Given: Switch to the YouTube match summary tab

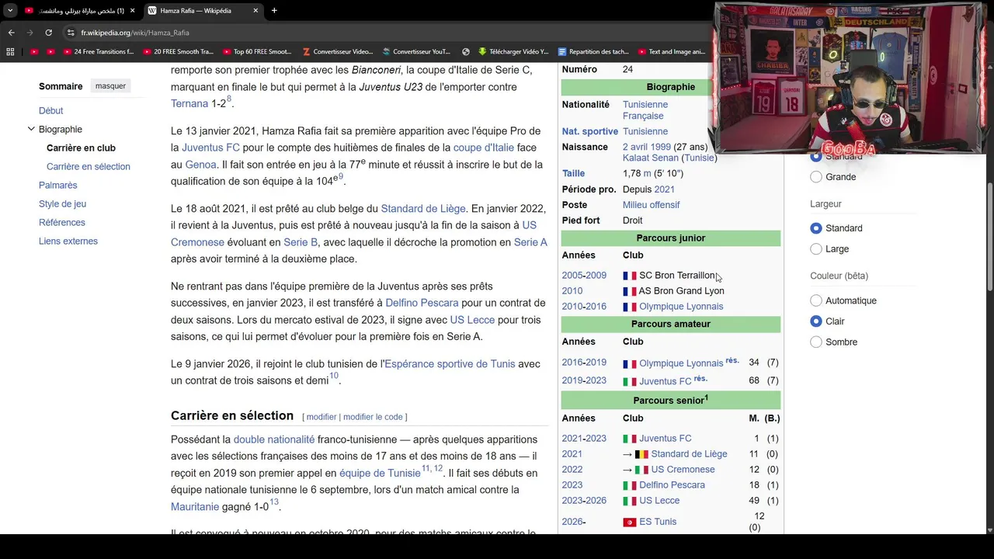Looking at the screenshot, I should 78,11.
